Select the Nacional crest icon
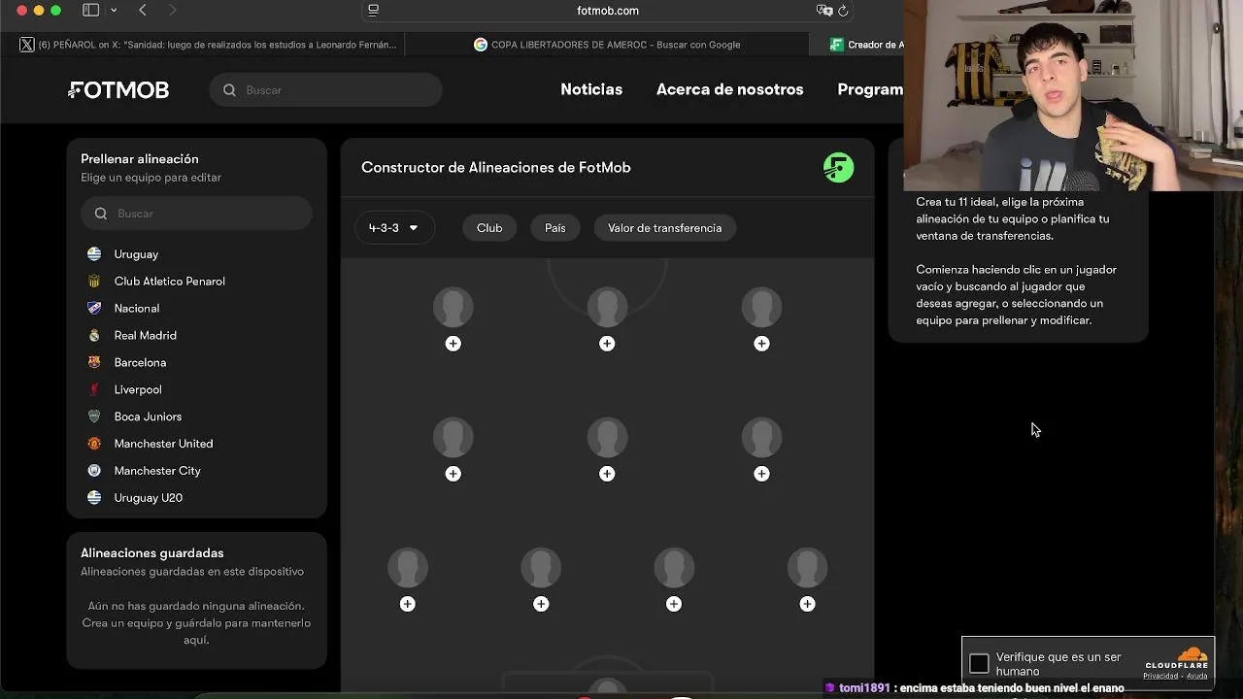The width and height of the screenshot is (1243, 699). pos(94,309)
